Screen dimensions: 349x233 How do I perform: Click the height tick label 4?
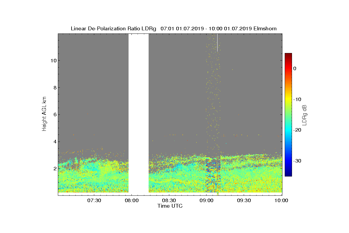click(55, 142)
